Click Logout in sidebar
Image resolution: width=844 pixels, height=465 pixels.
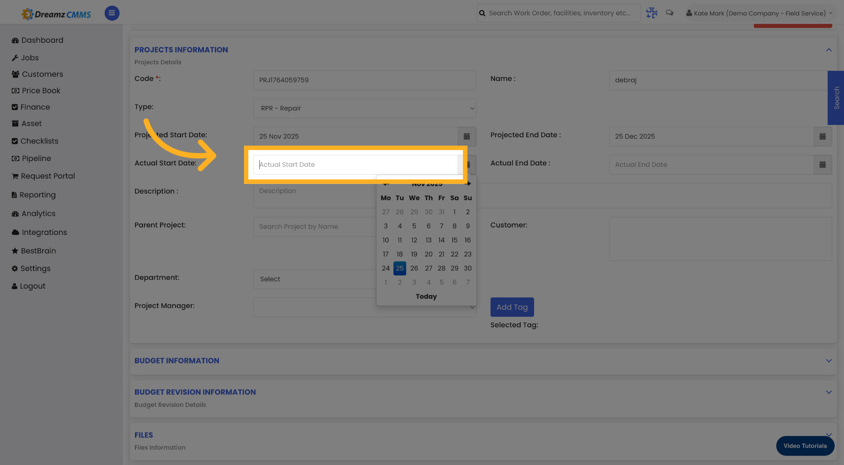coord(29,286)
